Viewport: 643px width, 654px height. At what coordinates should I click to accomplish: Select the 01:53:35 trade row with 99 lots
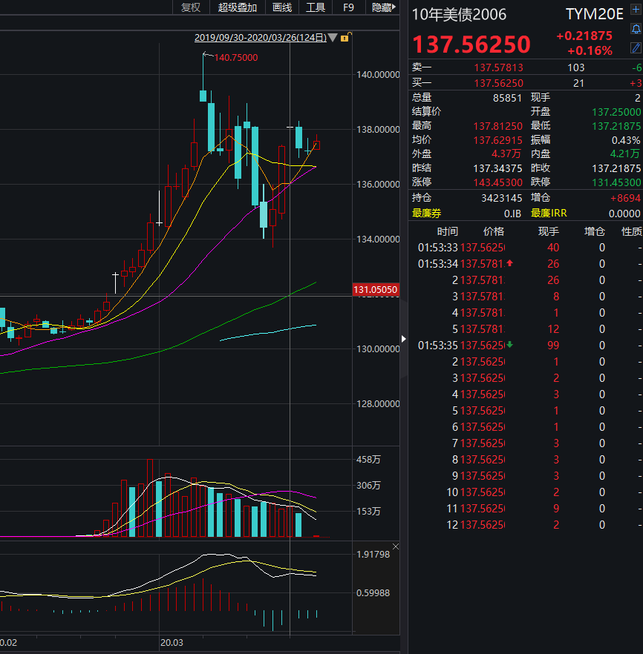point(520,345)
